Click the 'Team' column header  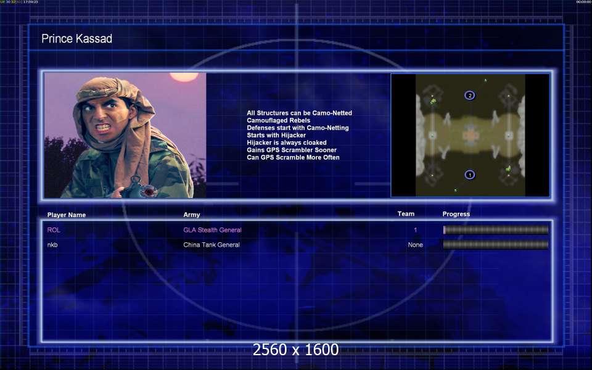click(x=406, y=214)
